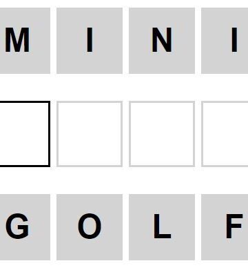Click the M tile in MINI
The width and height of the screenshot is (248, 270).
(x=25, y=41)
